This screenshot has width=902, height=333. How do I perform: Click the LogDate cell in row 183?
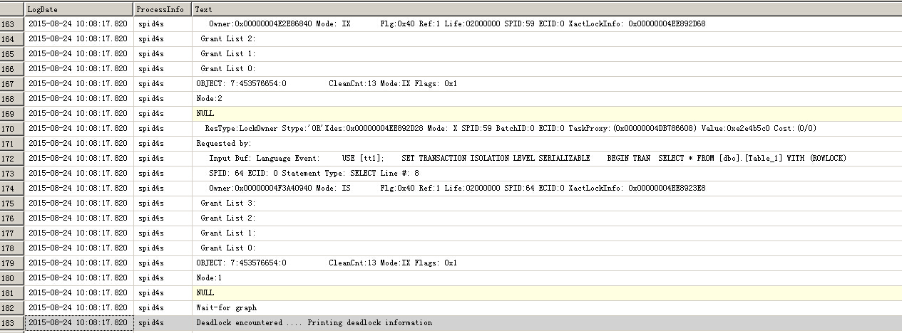79,322
